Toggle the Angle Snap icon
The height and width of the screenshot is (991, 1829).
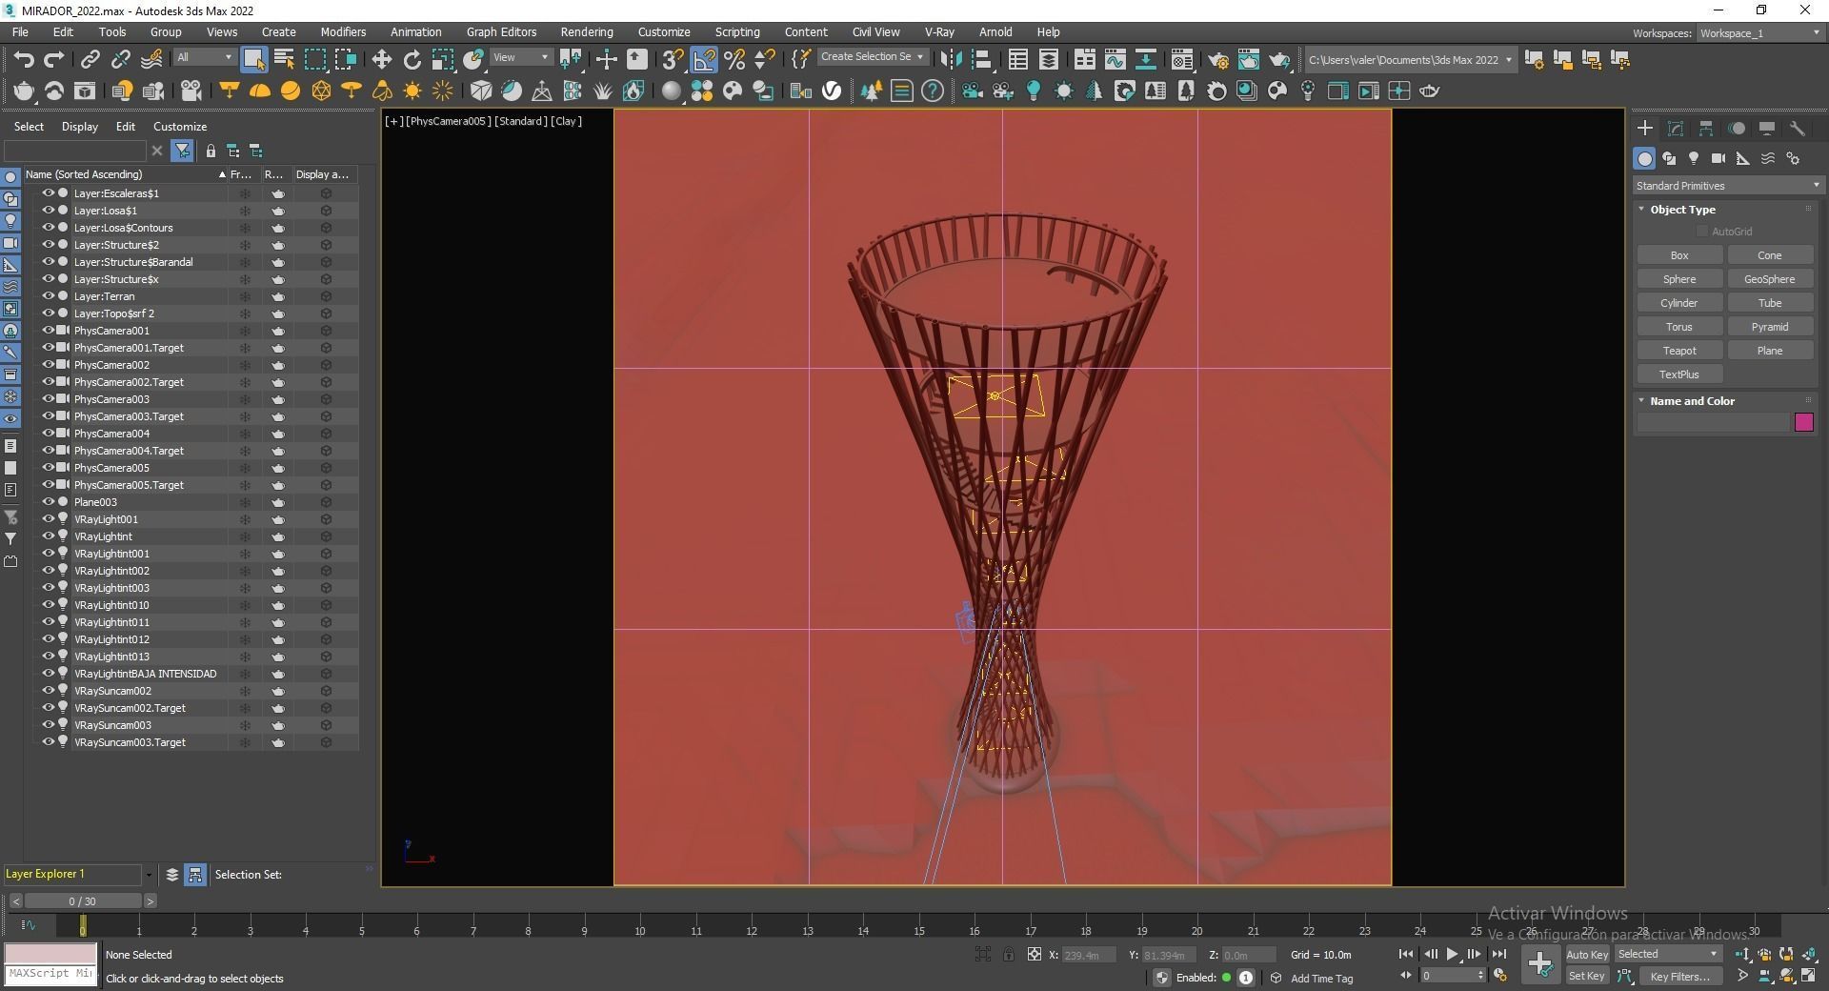[x=704, y=60]
